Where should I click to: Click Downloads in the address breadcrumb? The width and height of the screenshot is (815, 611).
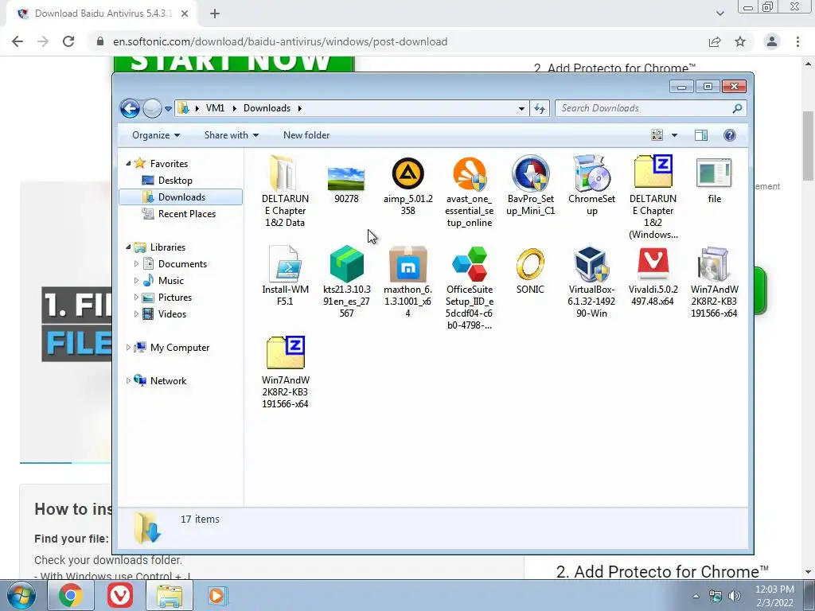pyautogui.click(x=267, y=108)
